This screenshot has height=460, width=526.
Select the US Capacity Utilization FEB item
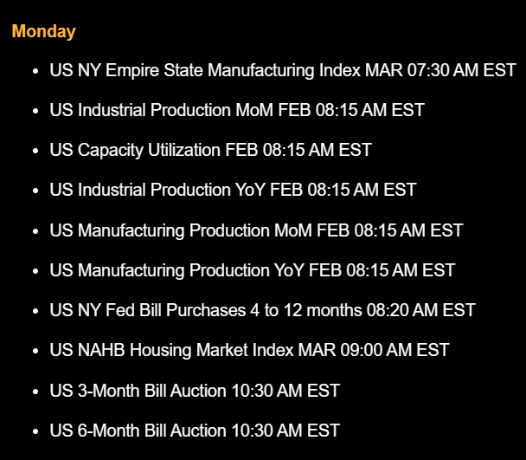coord(210,150)
